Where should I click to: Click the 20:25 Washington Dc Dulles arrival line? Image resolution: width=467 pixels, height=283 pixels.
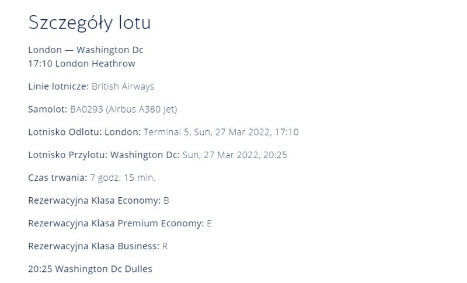click(x=90, y=269)
